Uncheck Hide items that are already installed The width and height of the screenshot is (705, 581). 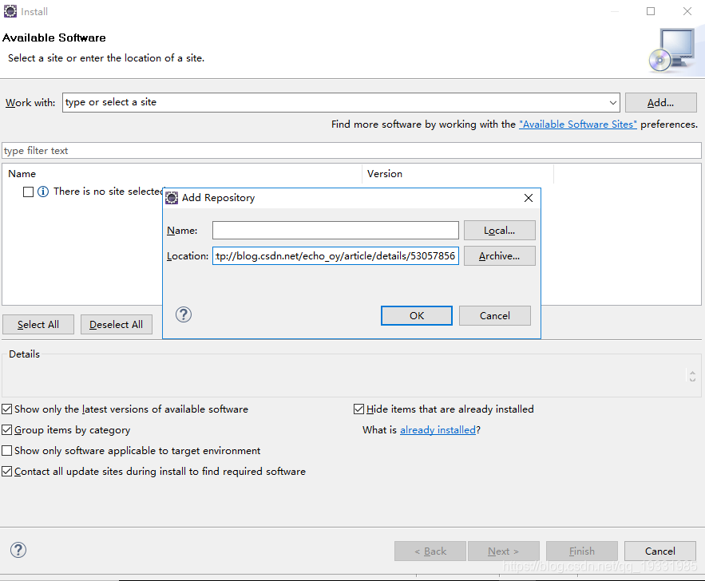point(358,409)
